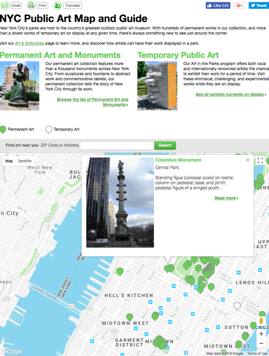Select the Map view tab
This screenshot has width=269, height=356.
tap(9, 161)
